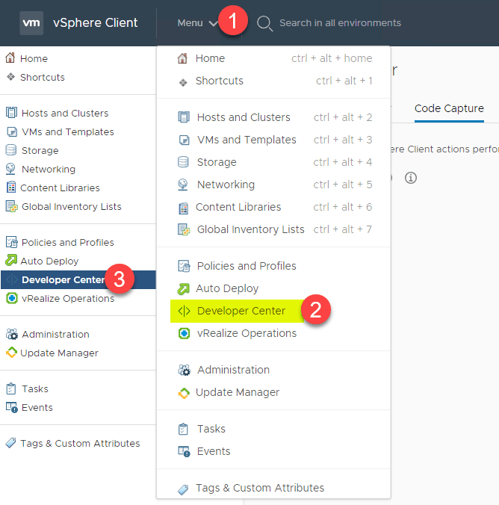Click Tasks icon in left sidebar

(11, 388)
